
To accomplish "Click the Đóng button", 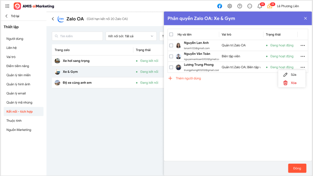I will coord(297,168).
